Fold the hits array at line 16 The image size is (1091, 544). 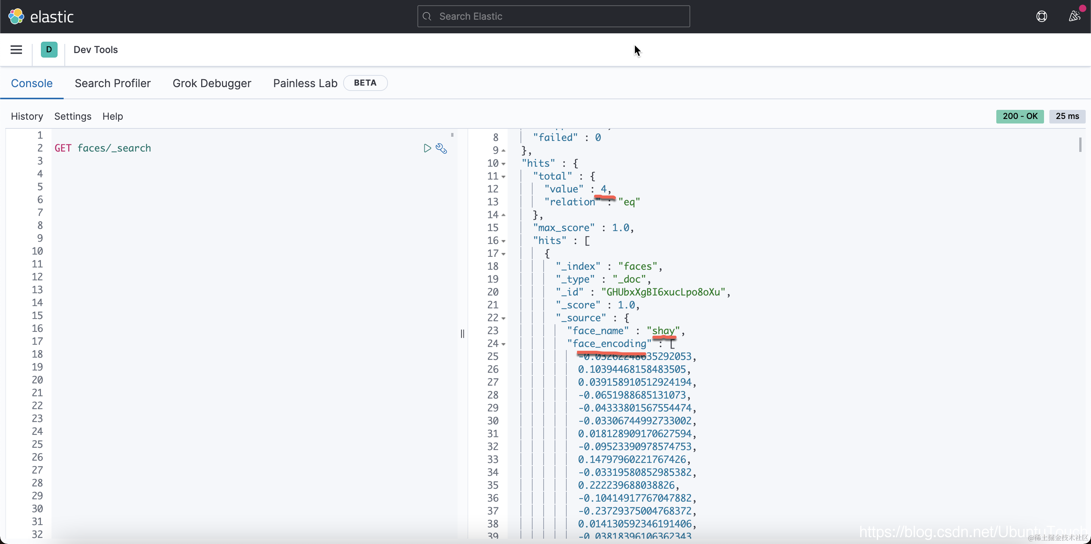coord(503,241)
